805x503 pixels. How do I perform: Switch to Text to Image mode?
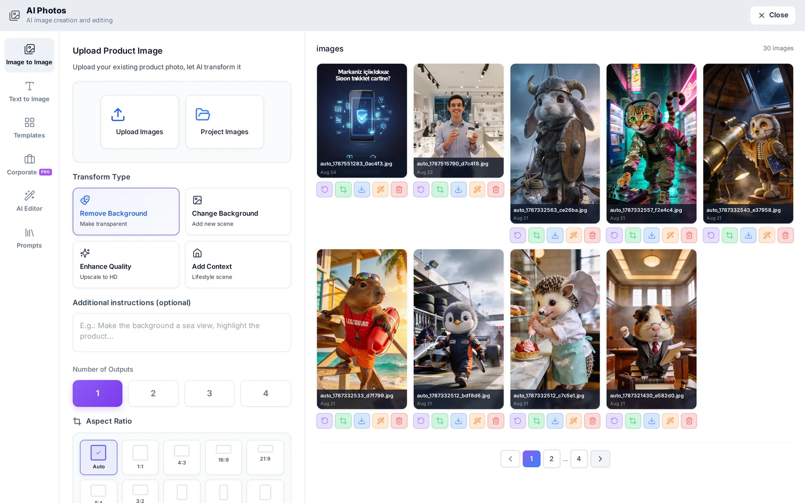(x=29, y=92)
